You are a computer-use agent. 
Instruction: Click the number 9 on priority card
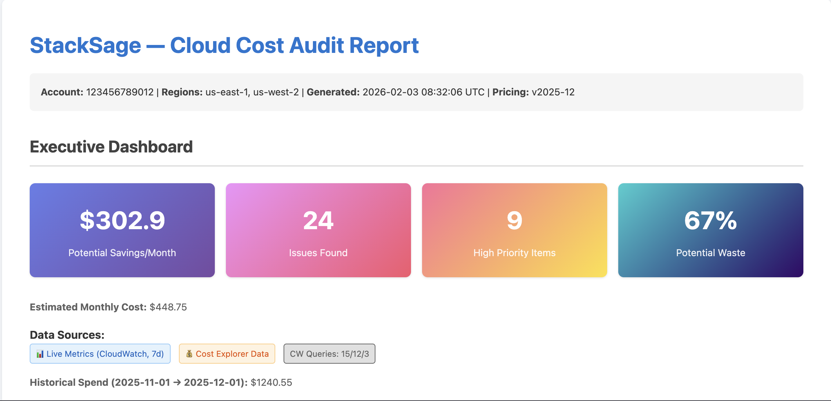click(514, 221)
